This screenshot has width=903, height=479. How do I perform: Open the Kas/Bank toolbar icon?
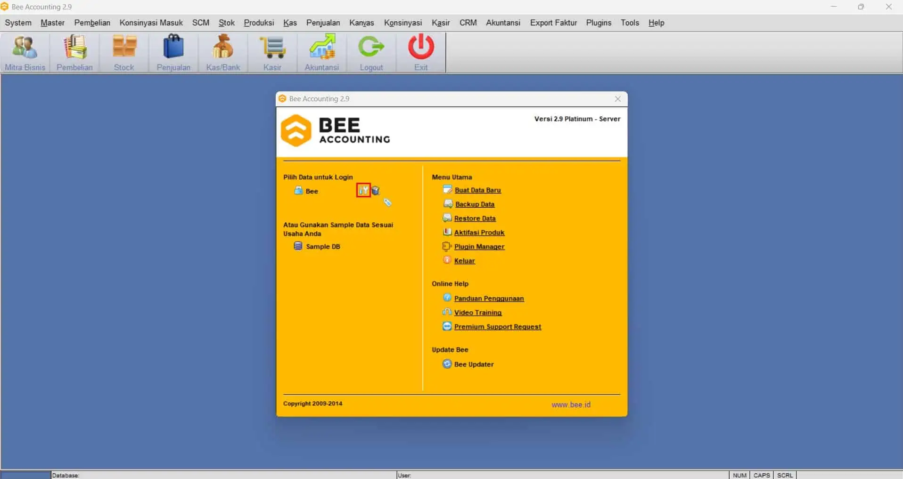click(223, 53)
